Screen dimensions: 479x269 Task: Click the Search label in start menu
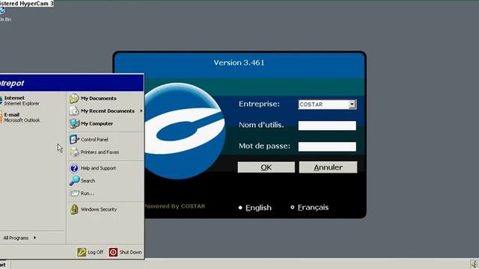pyautogui.click(x=88, y=181)
